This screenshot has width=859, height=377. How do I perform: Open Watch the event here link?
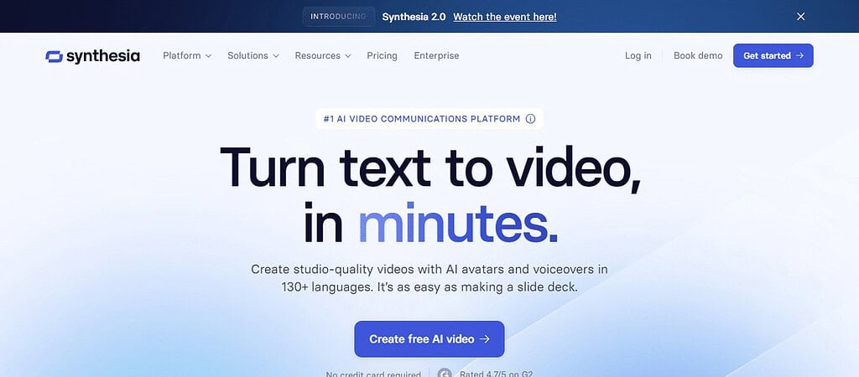click(x=504, y=17)
